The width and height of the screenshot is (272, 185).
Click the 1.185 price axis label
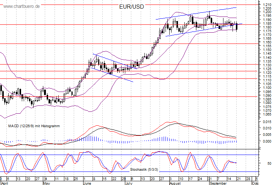[266, 24]
